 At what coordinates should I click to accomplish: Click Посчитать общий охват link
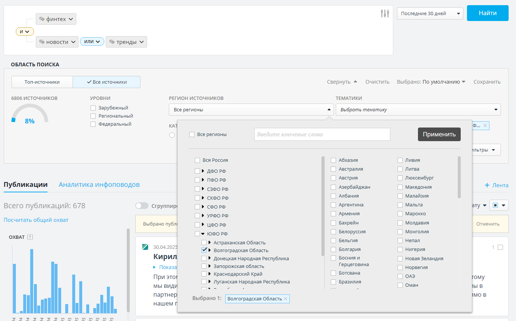pos(36,220)
